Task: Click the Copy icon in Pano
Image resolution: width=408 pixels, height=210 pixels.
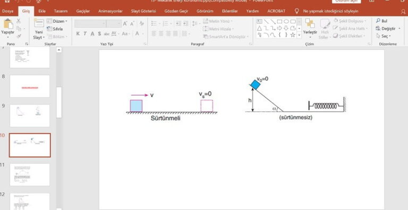Action: 19,29
